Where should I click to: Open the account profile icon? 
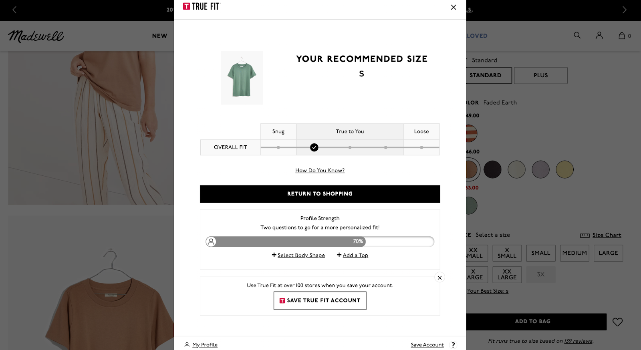click(x=599, y=35)
